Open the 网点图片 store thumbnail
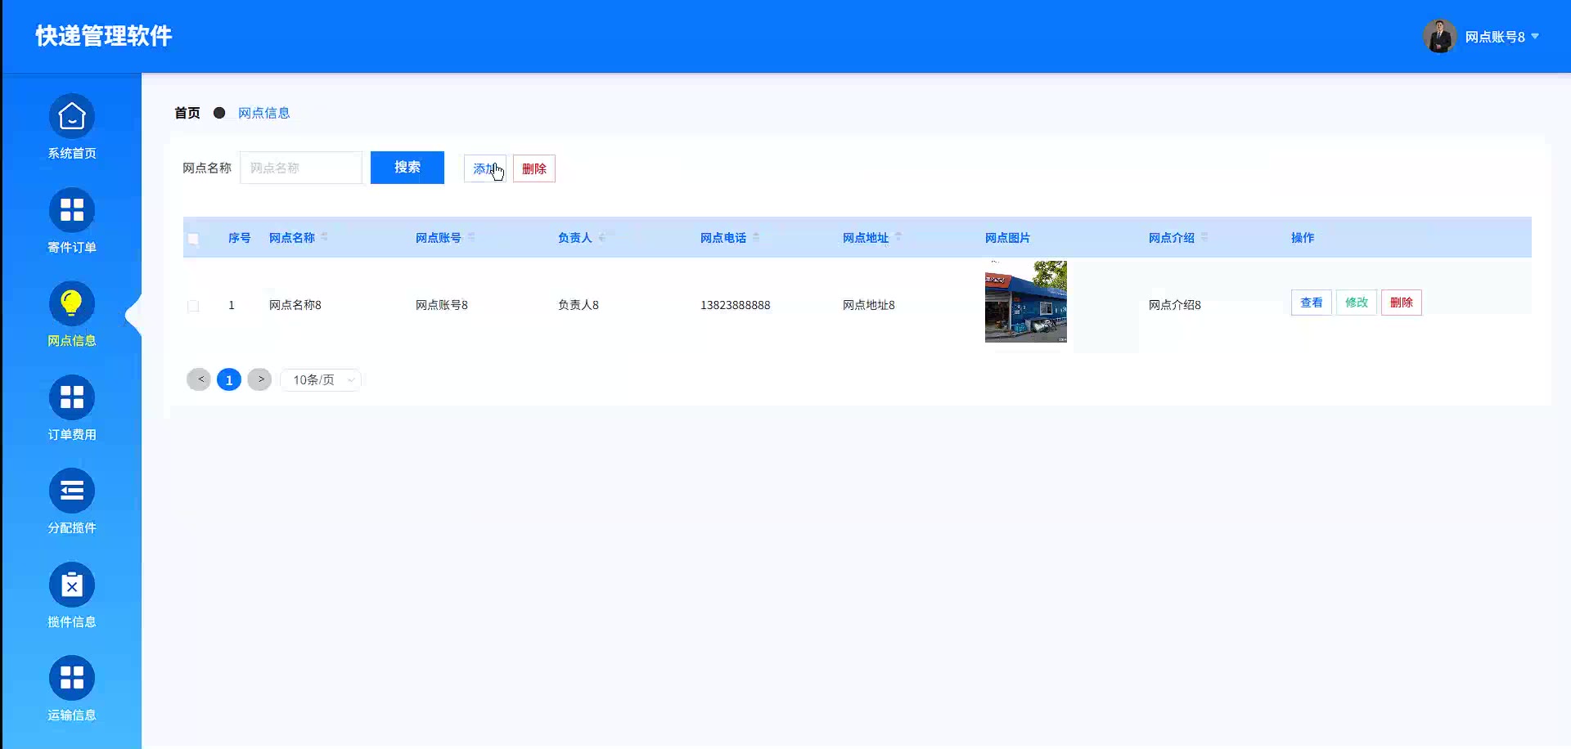 click(1025, 302)
